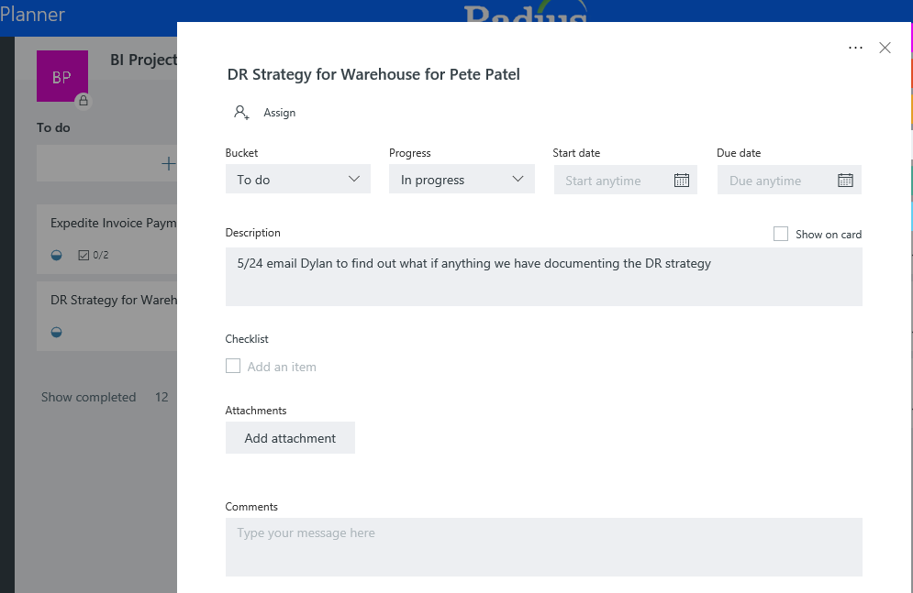Click the comments message box

click(544, 547)
